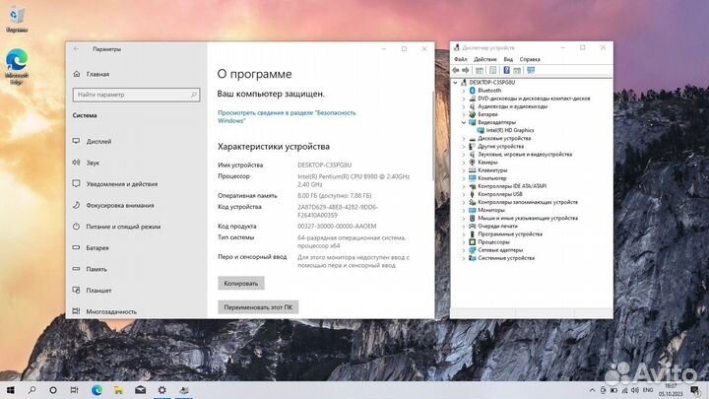Open Battery (Батарея) settings in sidebar
The width and height of the screenshot is (709, 399).
[97, 247]
